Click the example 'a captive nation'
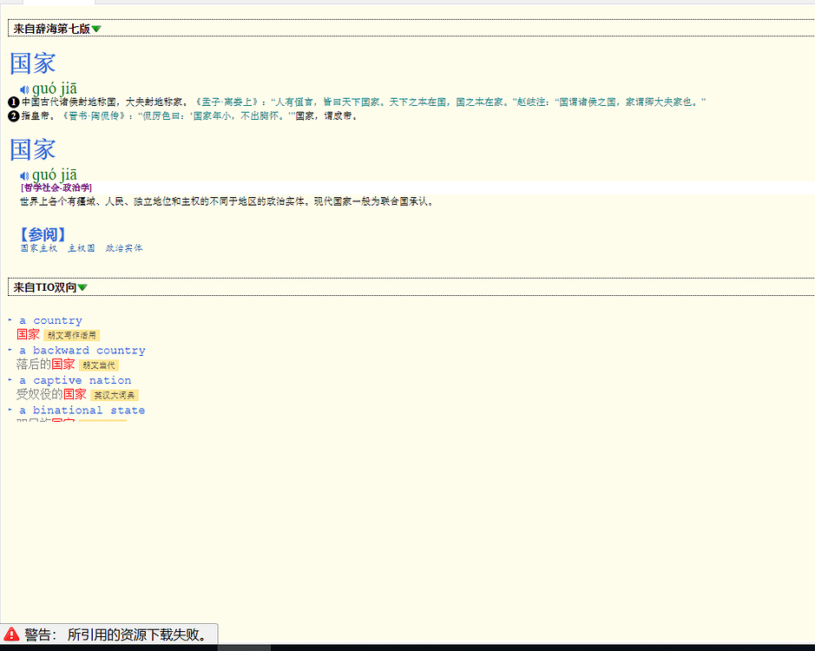The width and height of the screenshot is (815, 651). pos(76,380)
